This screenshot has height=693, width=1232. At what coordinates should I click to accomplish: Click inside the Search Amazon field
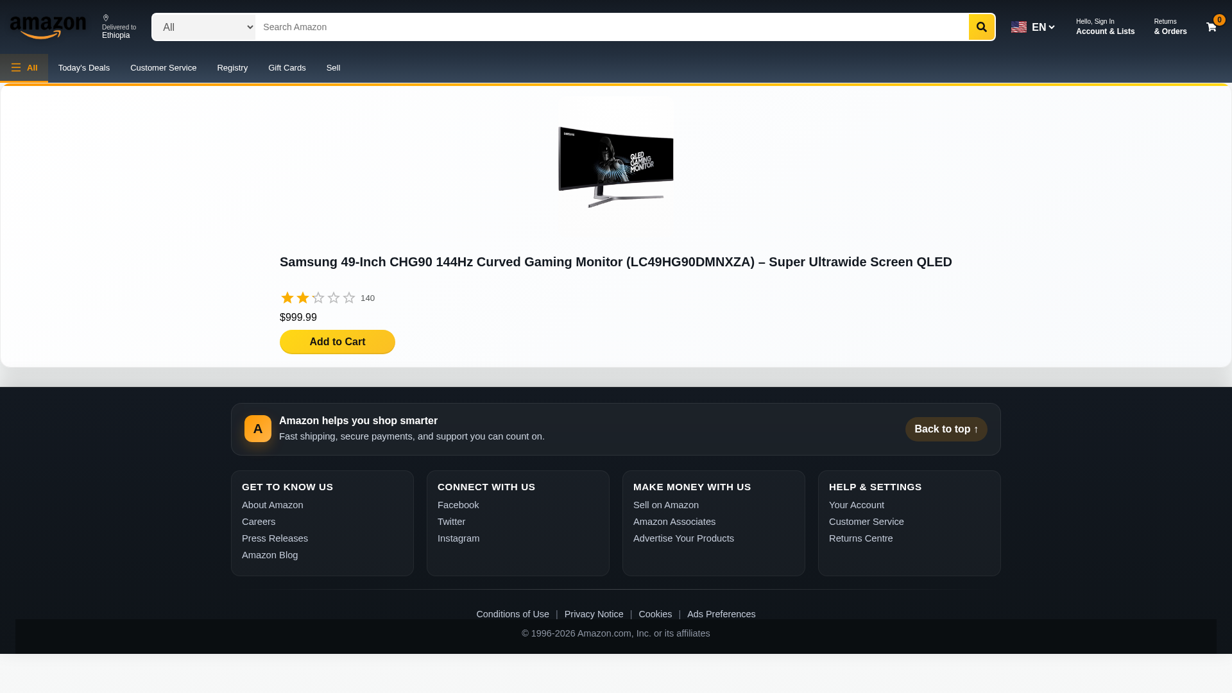point(612,27)
